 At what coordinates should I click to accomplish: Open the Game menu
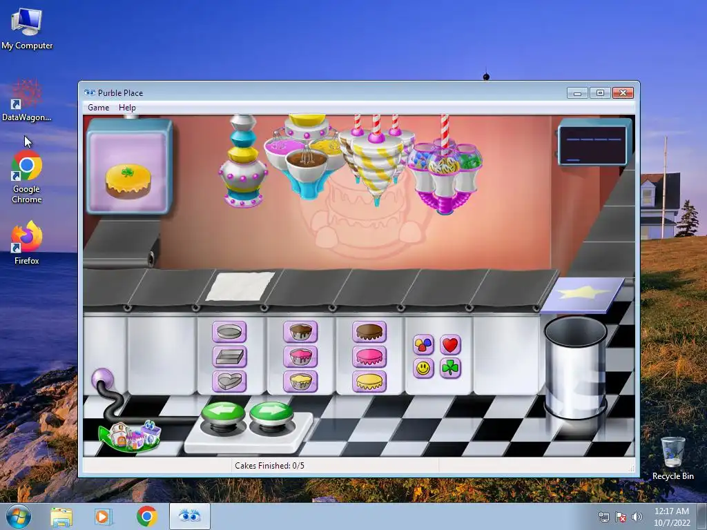pos(98,108)
